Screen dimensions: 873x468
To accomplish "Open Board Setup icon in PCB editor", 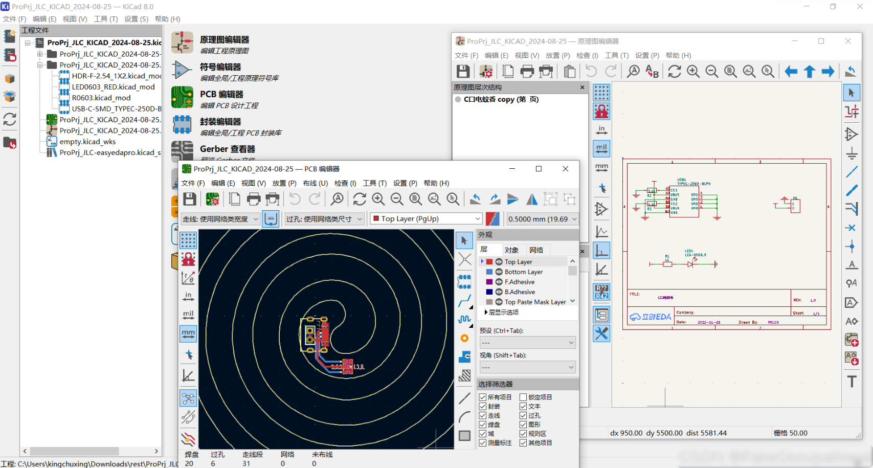I will pyautogui.click(x=212, y=199).
